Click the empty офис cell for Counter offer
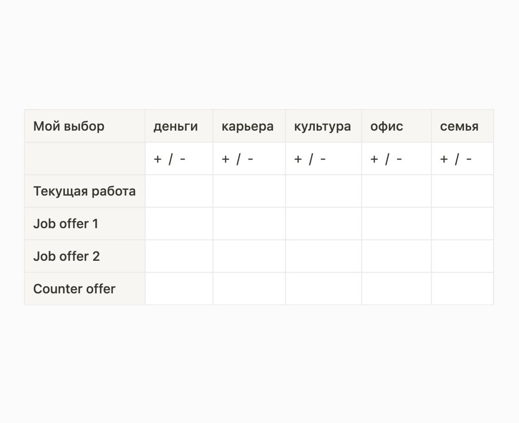Screen dimensions: 519x423 [x=397, y=288]
